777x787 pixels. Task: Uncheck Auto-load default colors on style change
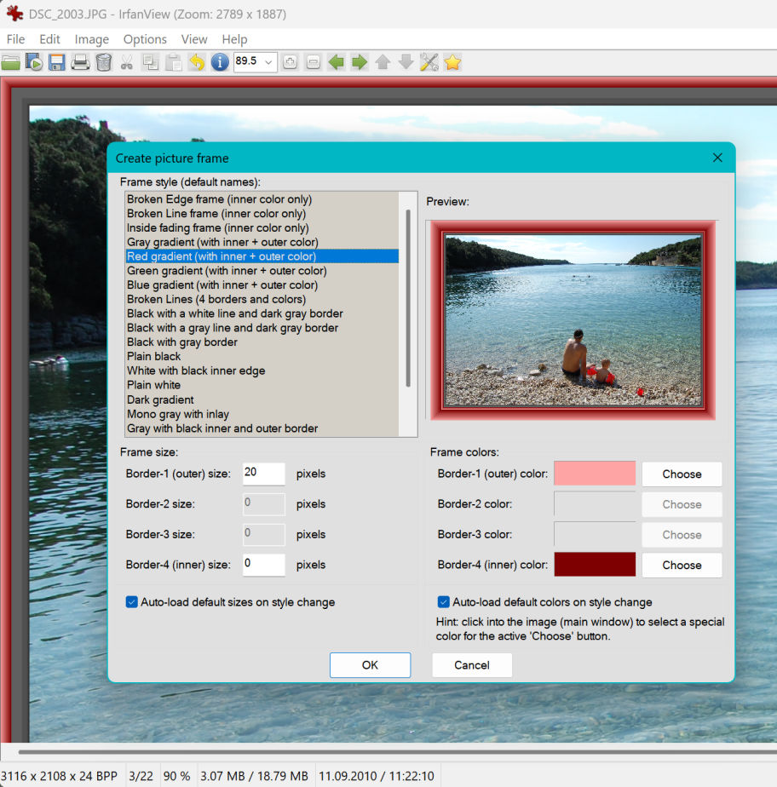444,602
